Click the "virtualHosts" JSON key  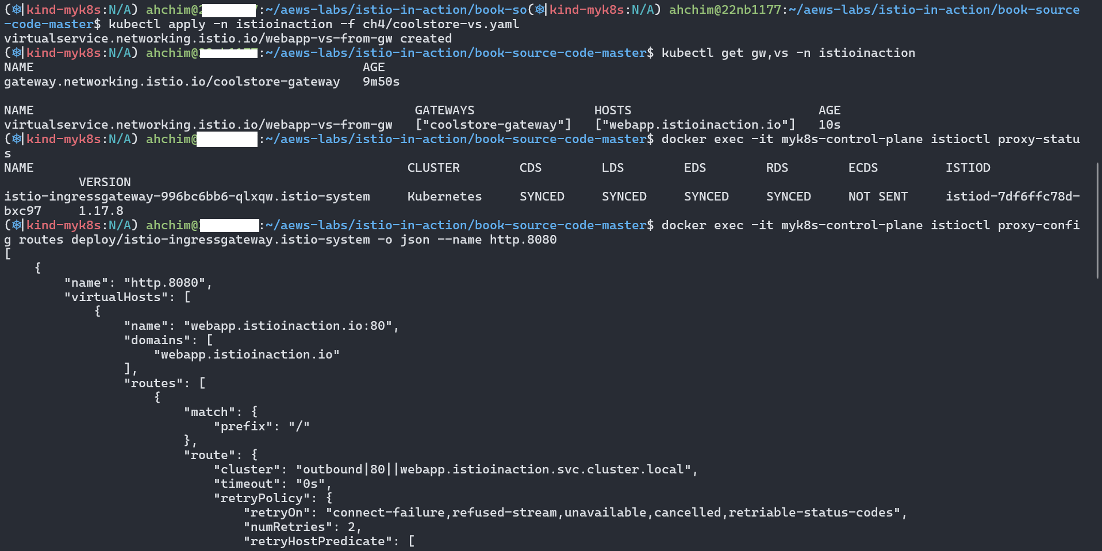click(120, 297)
